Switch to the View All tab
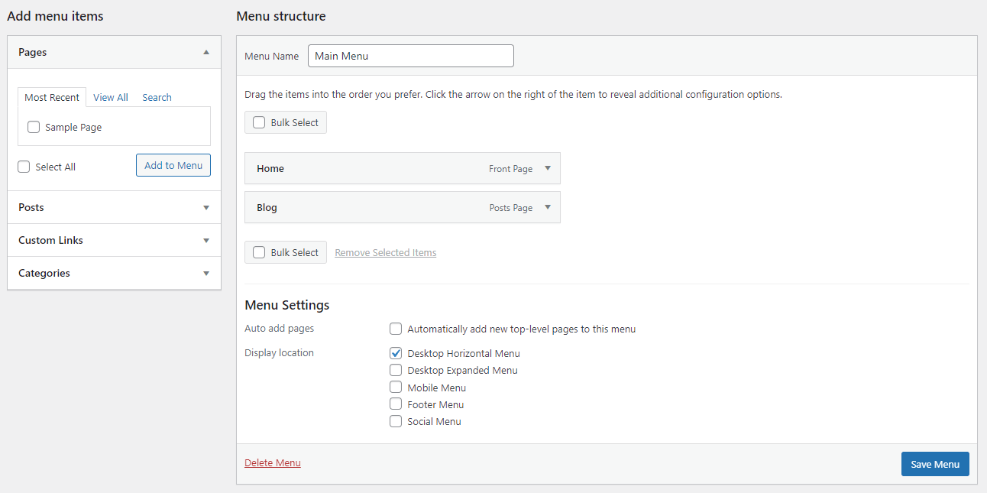The width and height of the screenshot is (987, 493). pyautogui.click(x=111, y=97)
